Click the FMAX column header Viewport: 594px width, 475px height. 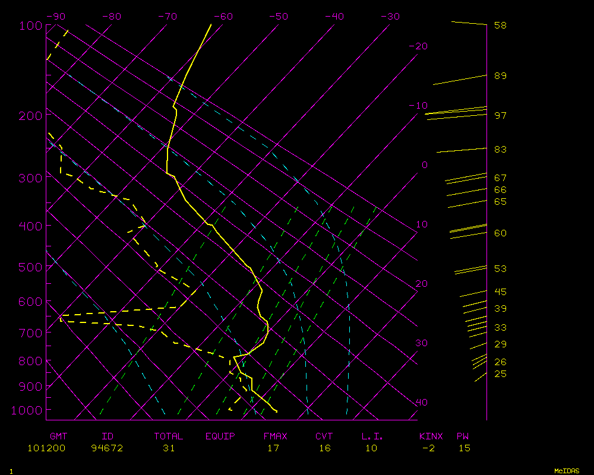(x=275, y=436)
